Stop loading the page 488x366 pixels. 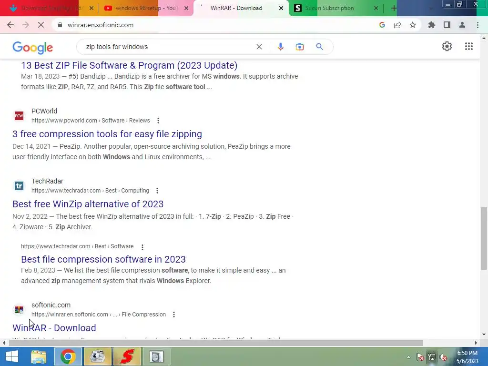click(41, 25)
